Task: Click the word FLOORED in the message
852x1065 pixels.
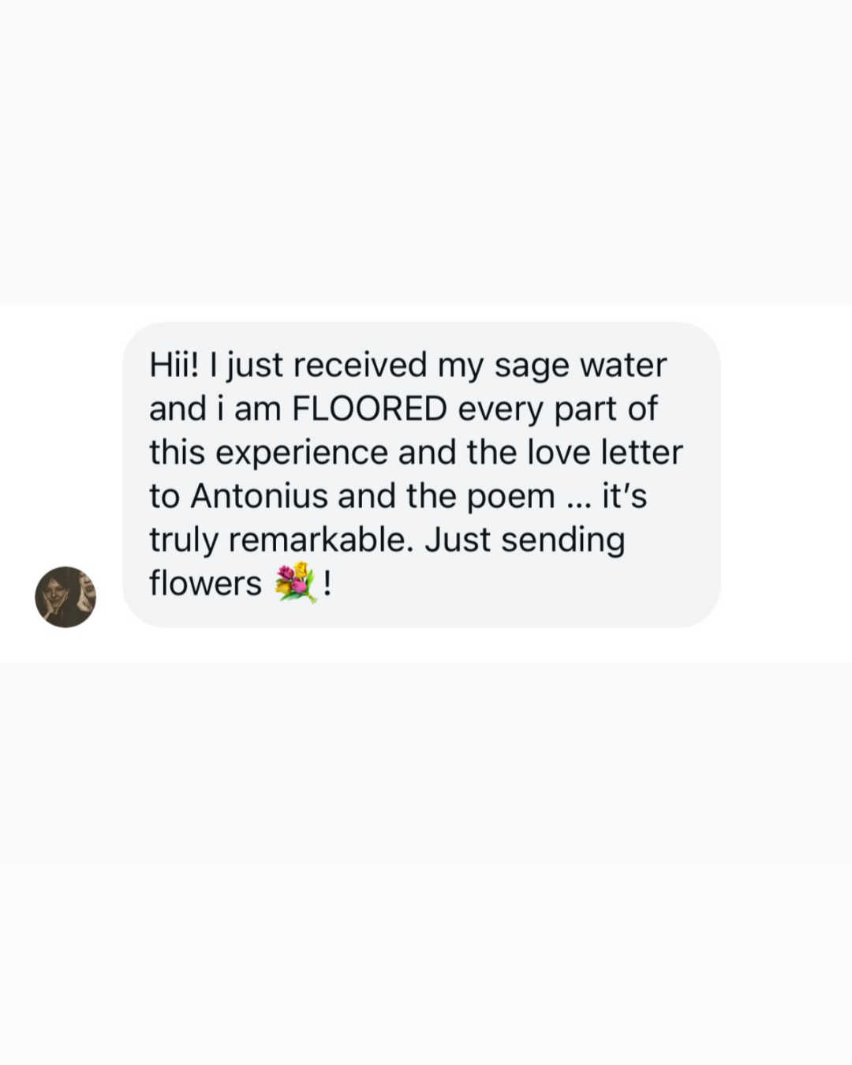Action: point(369,409)
